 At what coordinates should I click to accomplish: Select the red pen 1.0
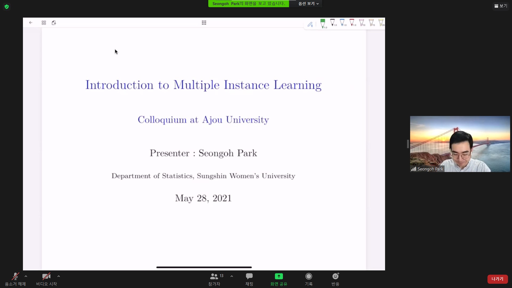353,23
